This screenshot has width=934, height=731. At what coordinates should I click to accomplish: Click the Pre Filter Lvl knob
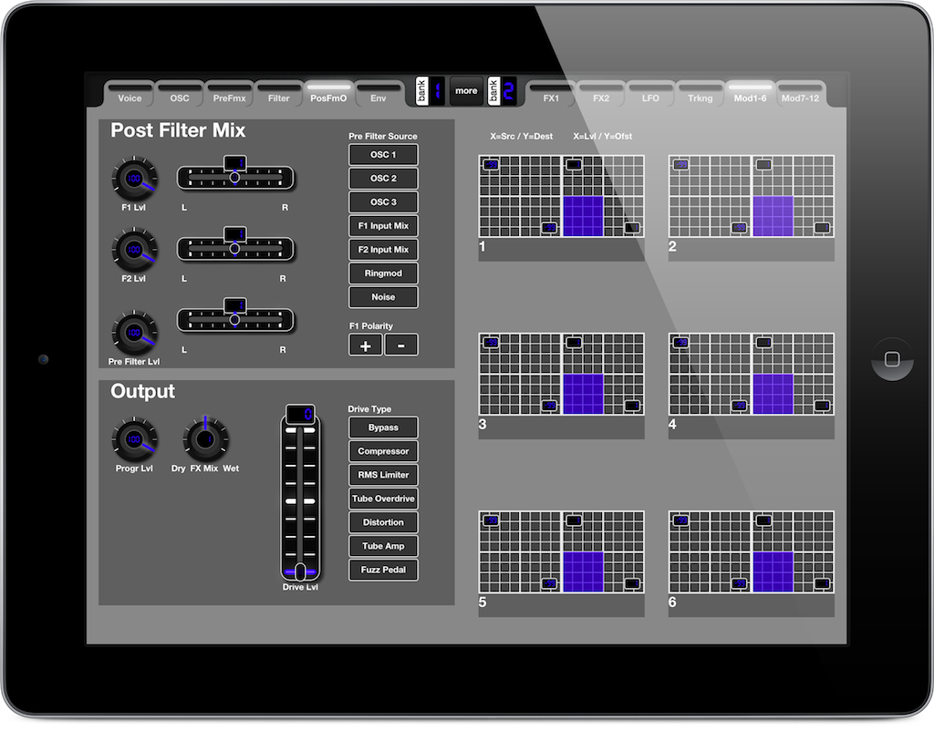tap(134, 333)
